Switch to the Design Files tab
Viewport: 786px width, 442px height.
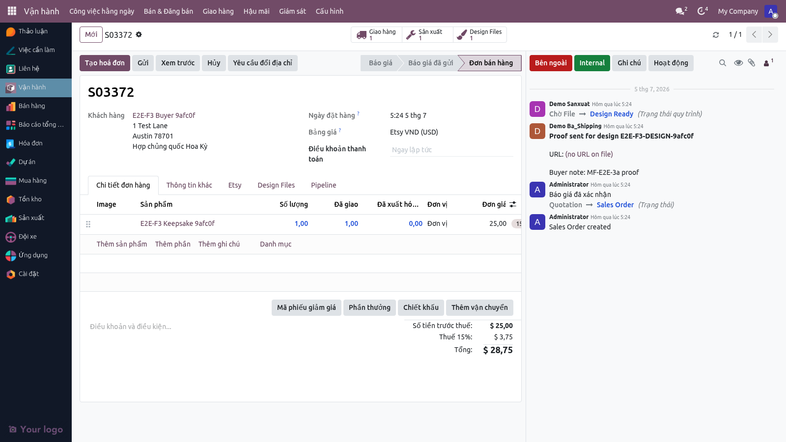[276, 185]
